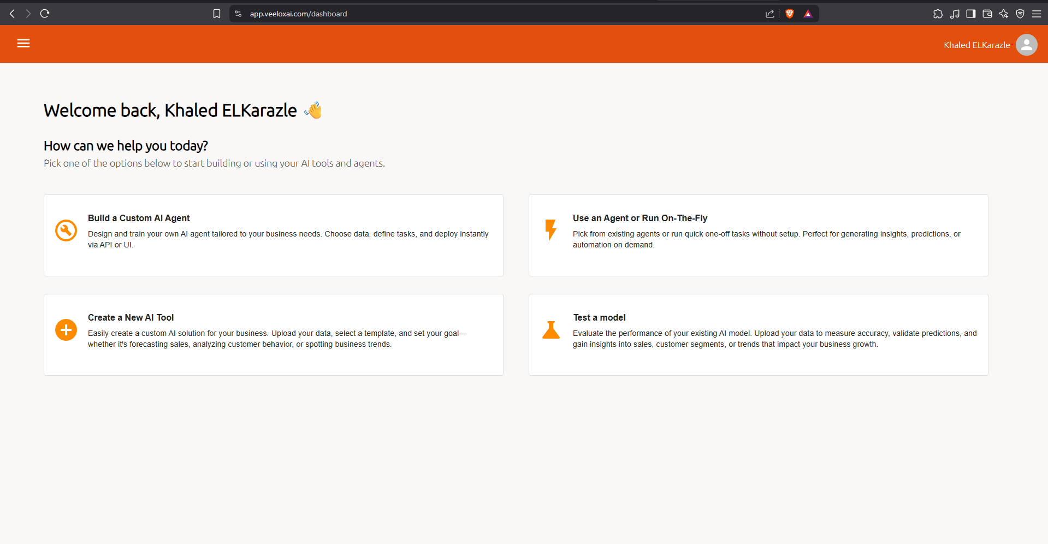Click the wrench icon for Custom Agent
Image resolution: width=1048 pixels, height=544 pixels.
click(66, 230)
